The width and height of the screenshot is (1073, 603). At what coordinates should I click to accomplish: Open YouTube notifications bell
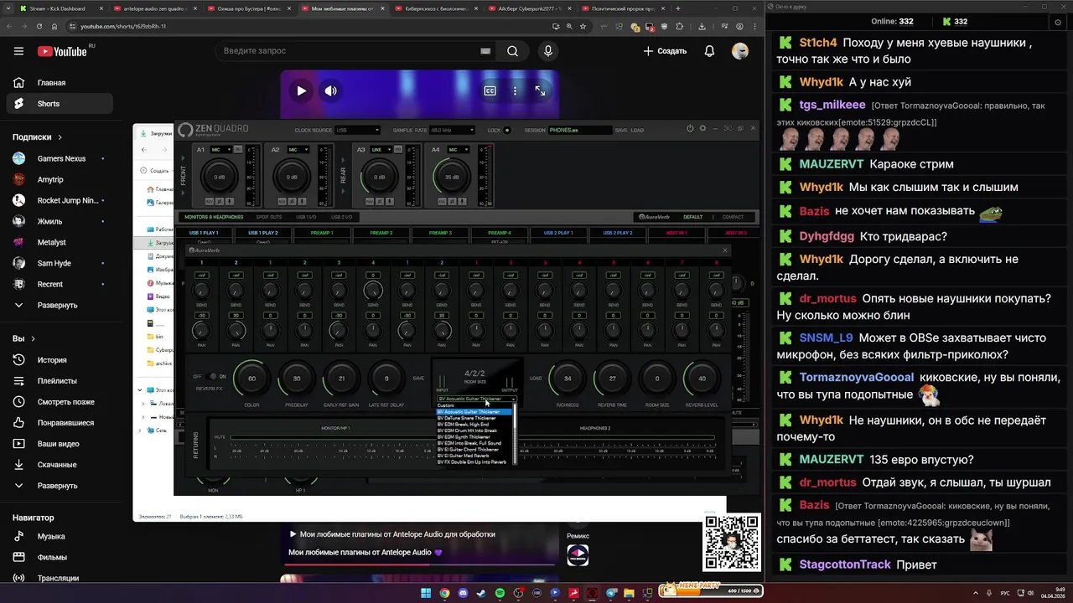(x=709, y=51)
